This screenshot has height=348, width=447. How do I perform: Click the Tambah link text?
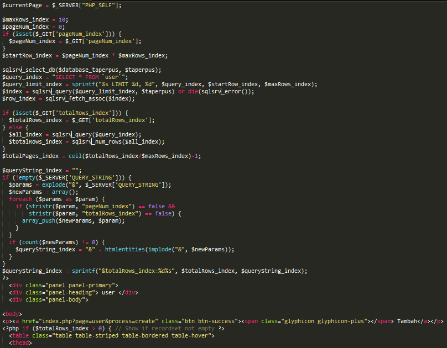pyautogui.click(x=407, y=321)
